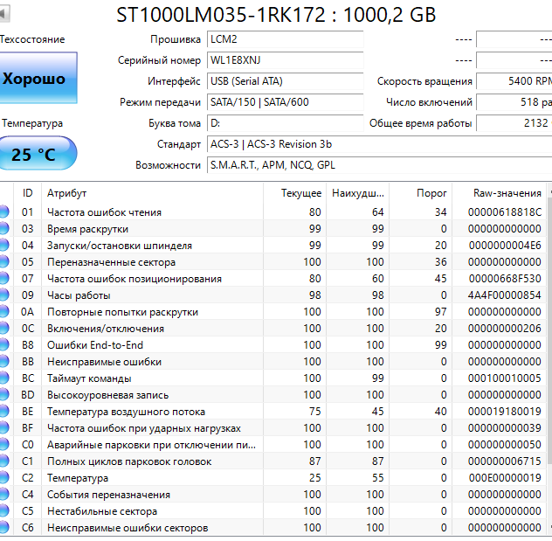Click the transfer mode field SATA/150 | SATA/600
Viewport: 552px width, 541px height.
point(285,102)
